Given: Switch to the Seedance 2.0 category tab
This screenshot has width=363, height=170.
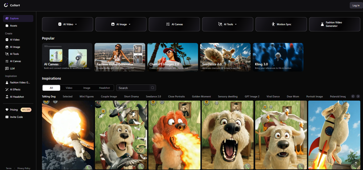Looking at the screenshot, I should (x=153, y=96).
